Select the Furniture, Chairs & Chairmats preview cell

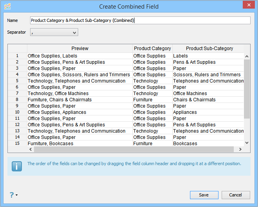pos(60,100)
